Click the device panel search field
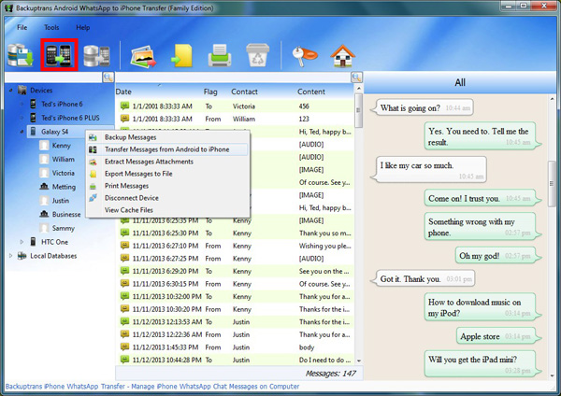Viewport: 561px width, 396px height. 53,78
